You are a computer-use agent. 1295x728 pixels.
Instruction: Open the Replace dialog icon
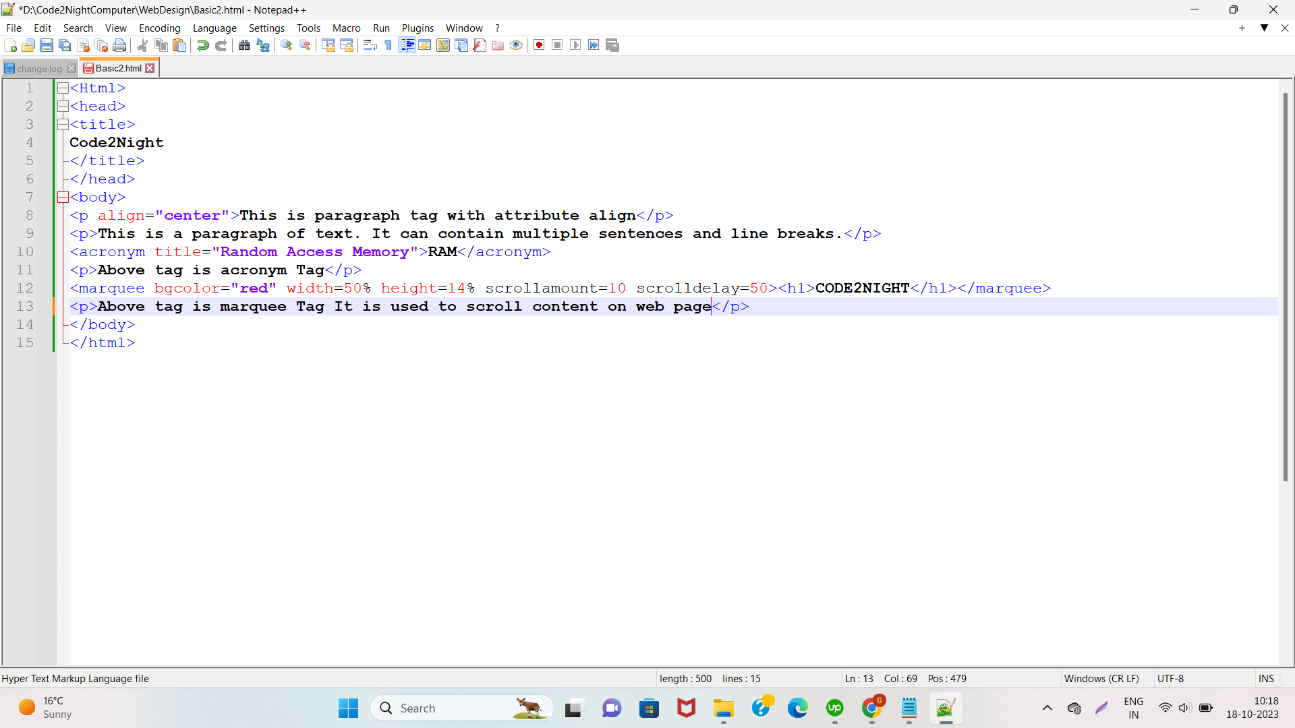263,45
